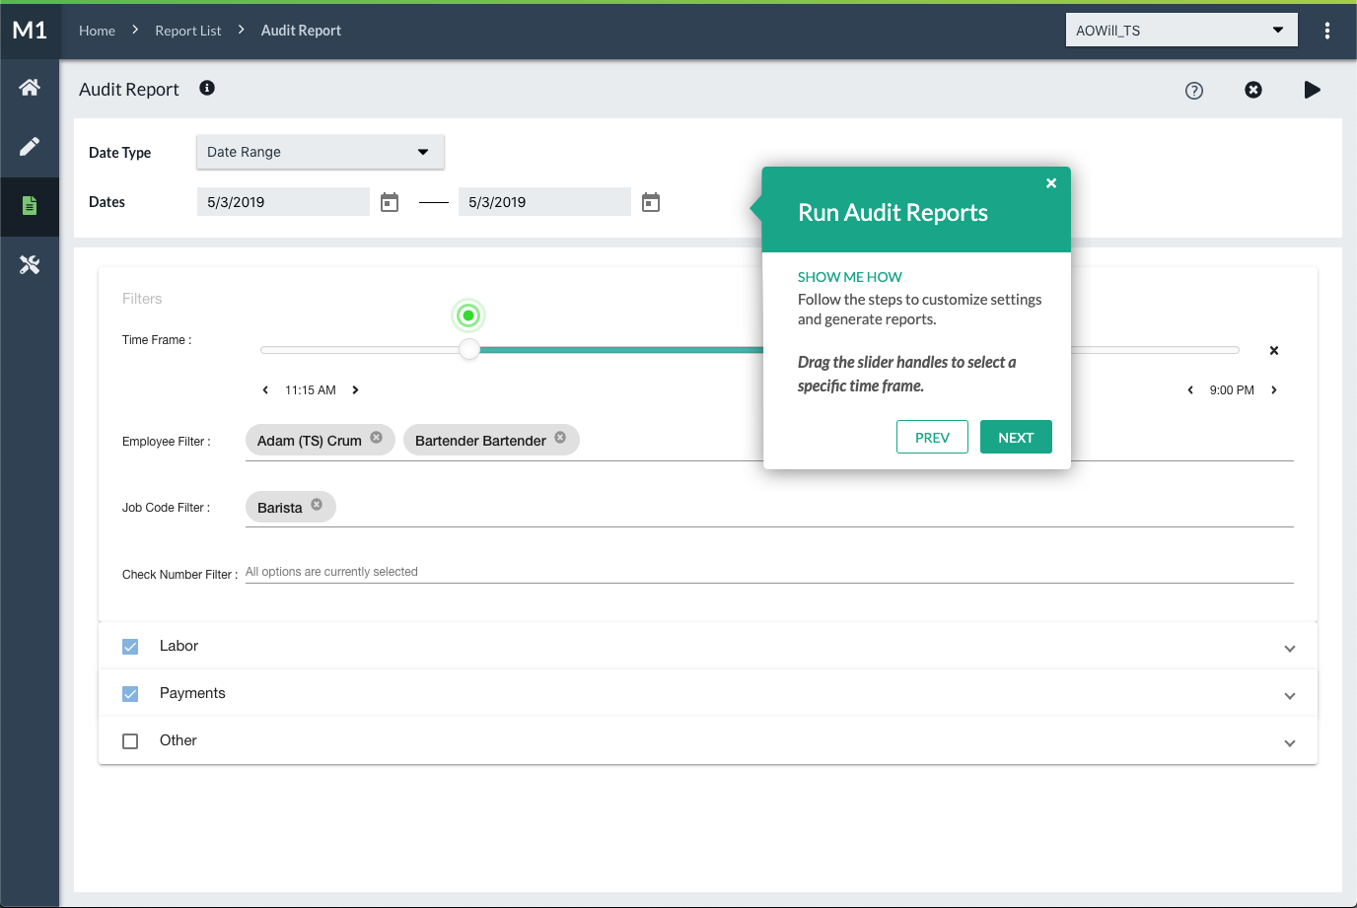Screen dimensions: 1357x908
Task: Click the M1 logo
Action: click(30, 31)
